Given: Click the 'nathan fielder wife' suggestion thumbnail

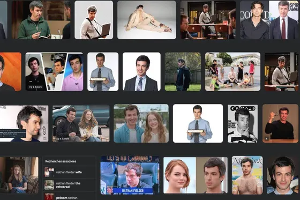Looking at the screenshot, I should 49,172.
